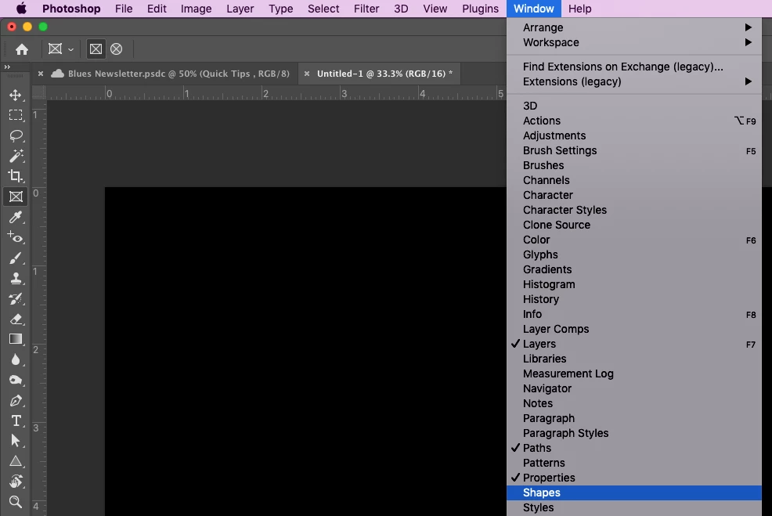
Task: Select the Rotate View hand tool
Action: 16,481
